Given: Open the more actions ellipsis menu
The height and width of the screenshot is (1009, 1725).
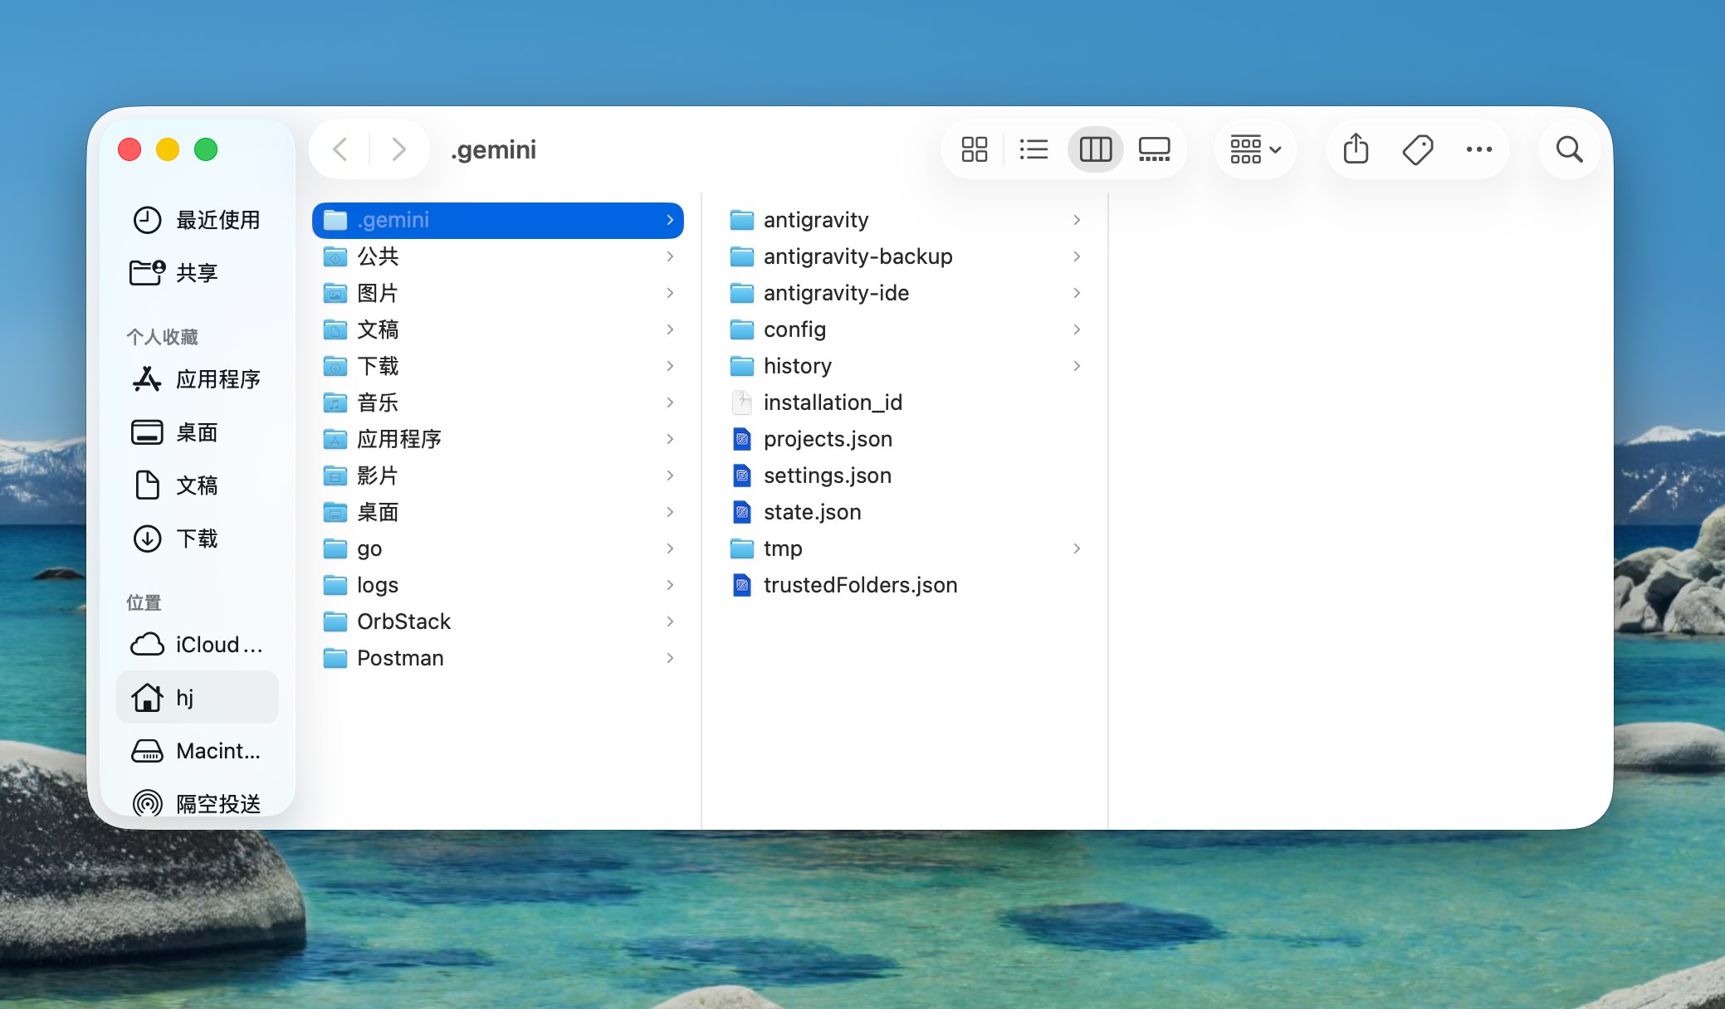Looking at the screenshot, I should [1478, 149].
